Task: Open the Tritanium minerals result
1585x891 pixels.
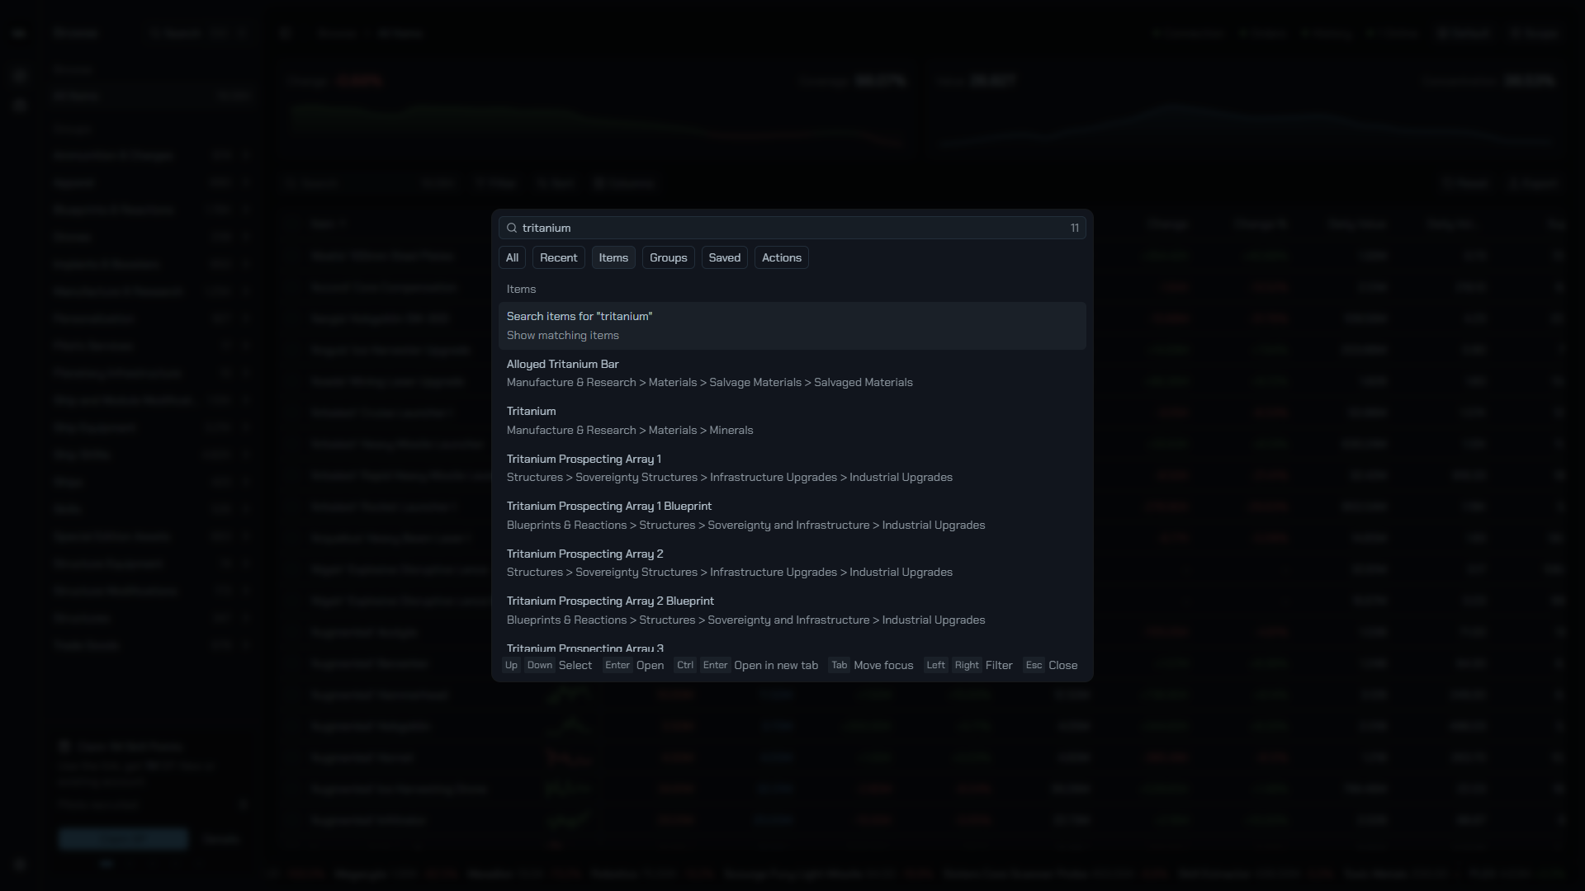Action: (x=792, y=421)
